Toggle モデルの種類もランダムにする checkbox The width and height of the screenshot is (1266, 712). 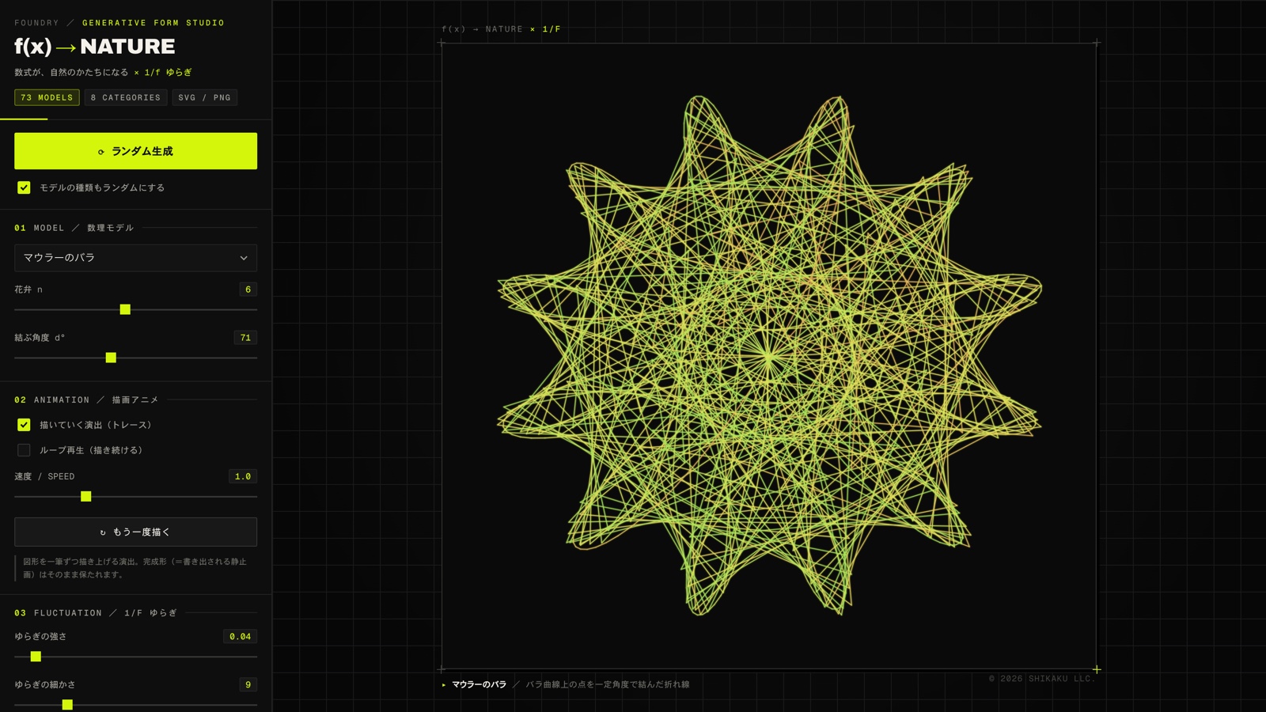[x=24, y=187]
